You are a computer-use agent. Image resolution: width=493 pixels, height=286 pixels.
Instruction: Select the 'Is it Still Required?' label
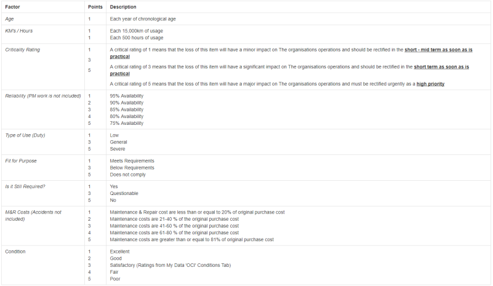[25, 187]
